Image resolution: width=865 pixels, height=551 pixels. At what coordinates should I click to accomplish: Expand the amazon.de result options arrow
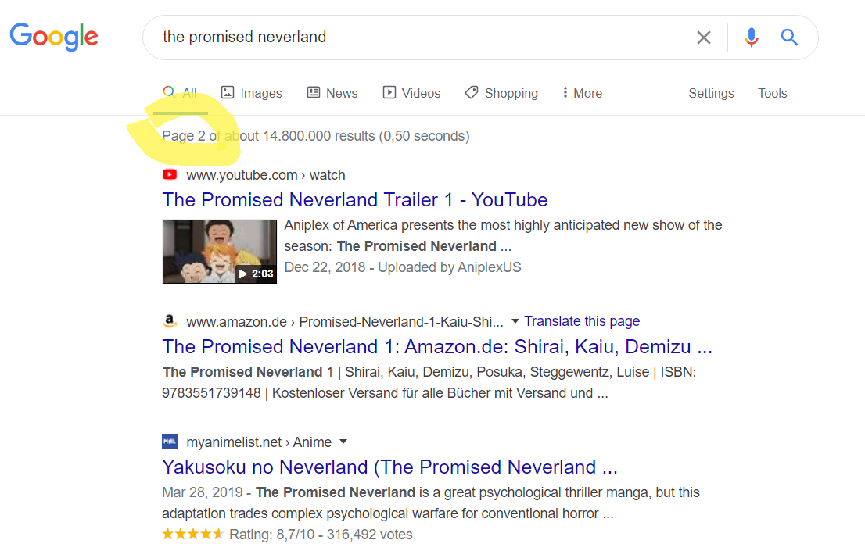pyautogui.click(x=515, y=321)
